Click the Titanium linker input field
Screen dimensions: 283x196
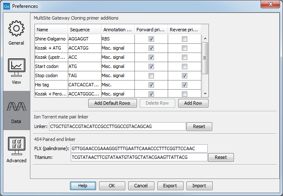pyautogui.click(x=139, y=157)
